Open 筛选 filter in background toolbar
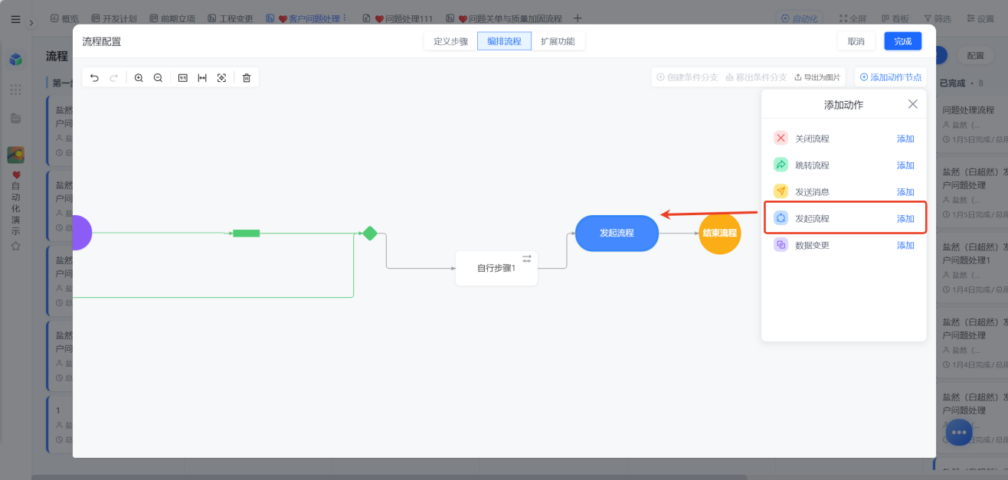The image size is (1008, 480). [937, 18]
